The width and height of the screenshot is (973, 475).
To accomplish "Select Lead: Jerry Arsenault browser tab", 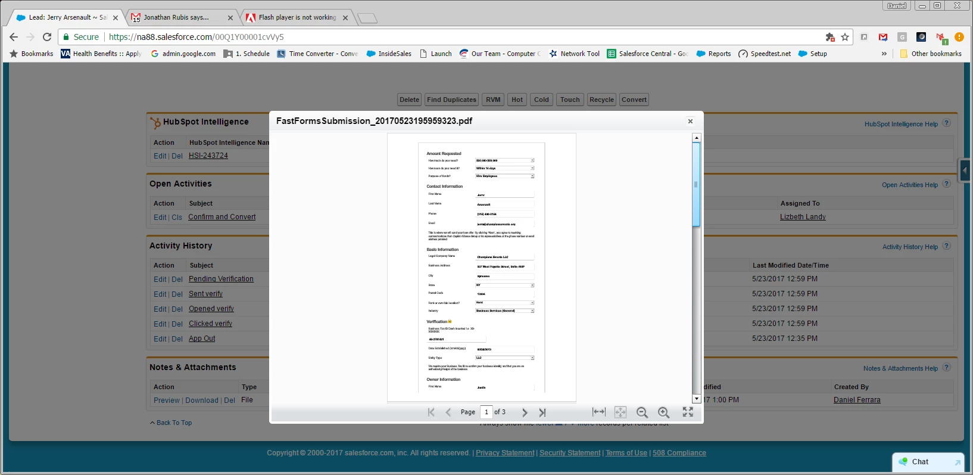I will [x=67, y=17].
